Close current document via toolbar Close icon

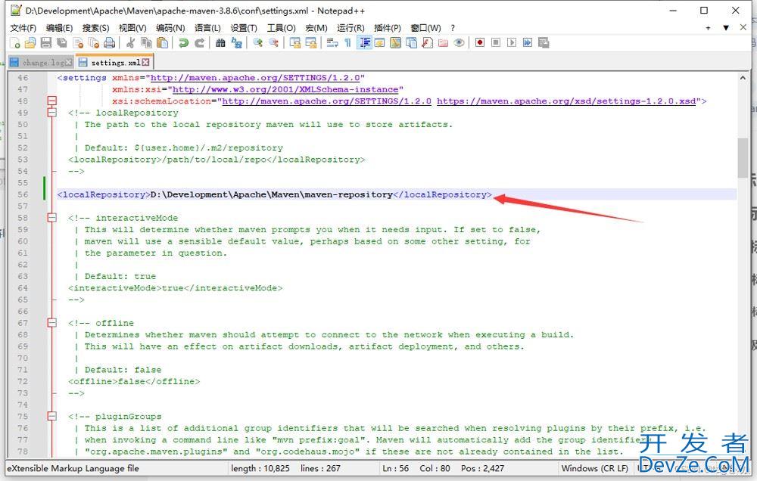point(78,43)
